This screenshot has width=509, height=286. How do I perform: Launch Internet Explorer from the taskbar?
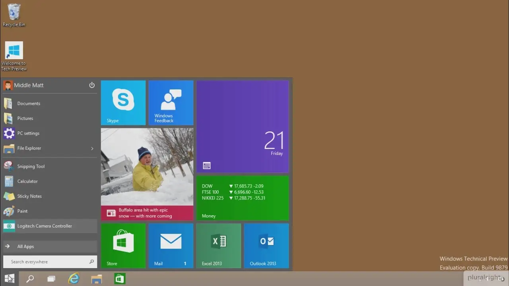click(74, 279)
